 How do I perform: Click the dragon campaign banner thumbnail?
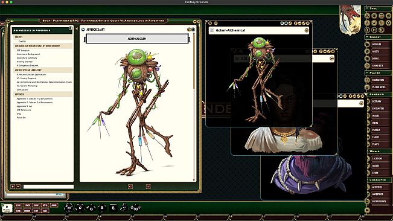pyautogui.click(x=350, y=19)
